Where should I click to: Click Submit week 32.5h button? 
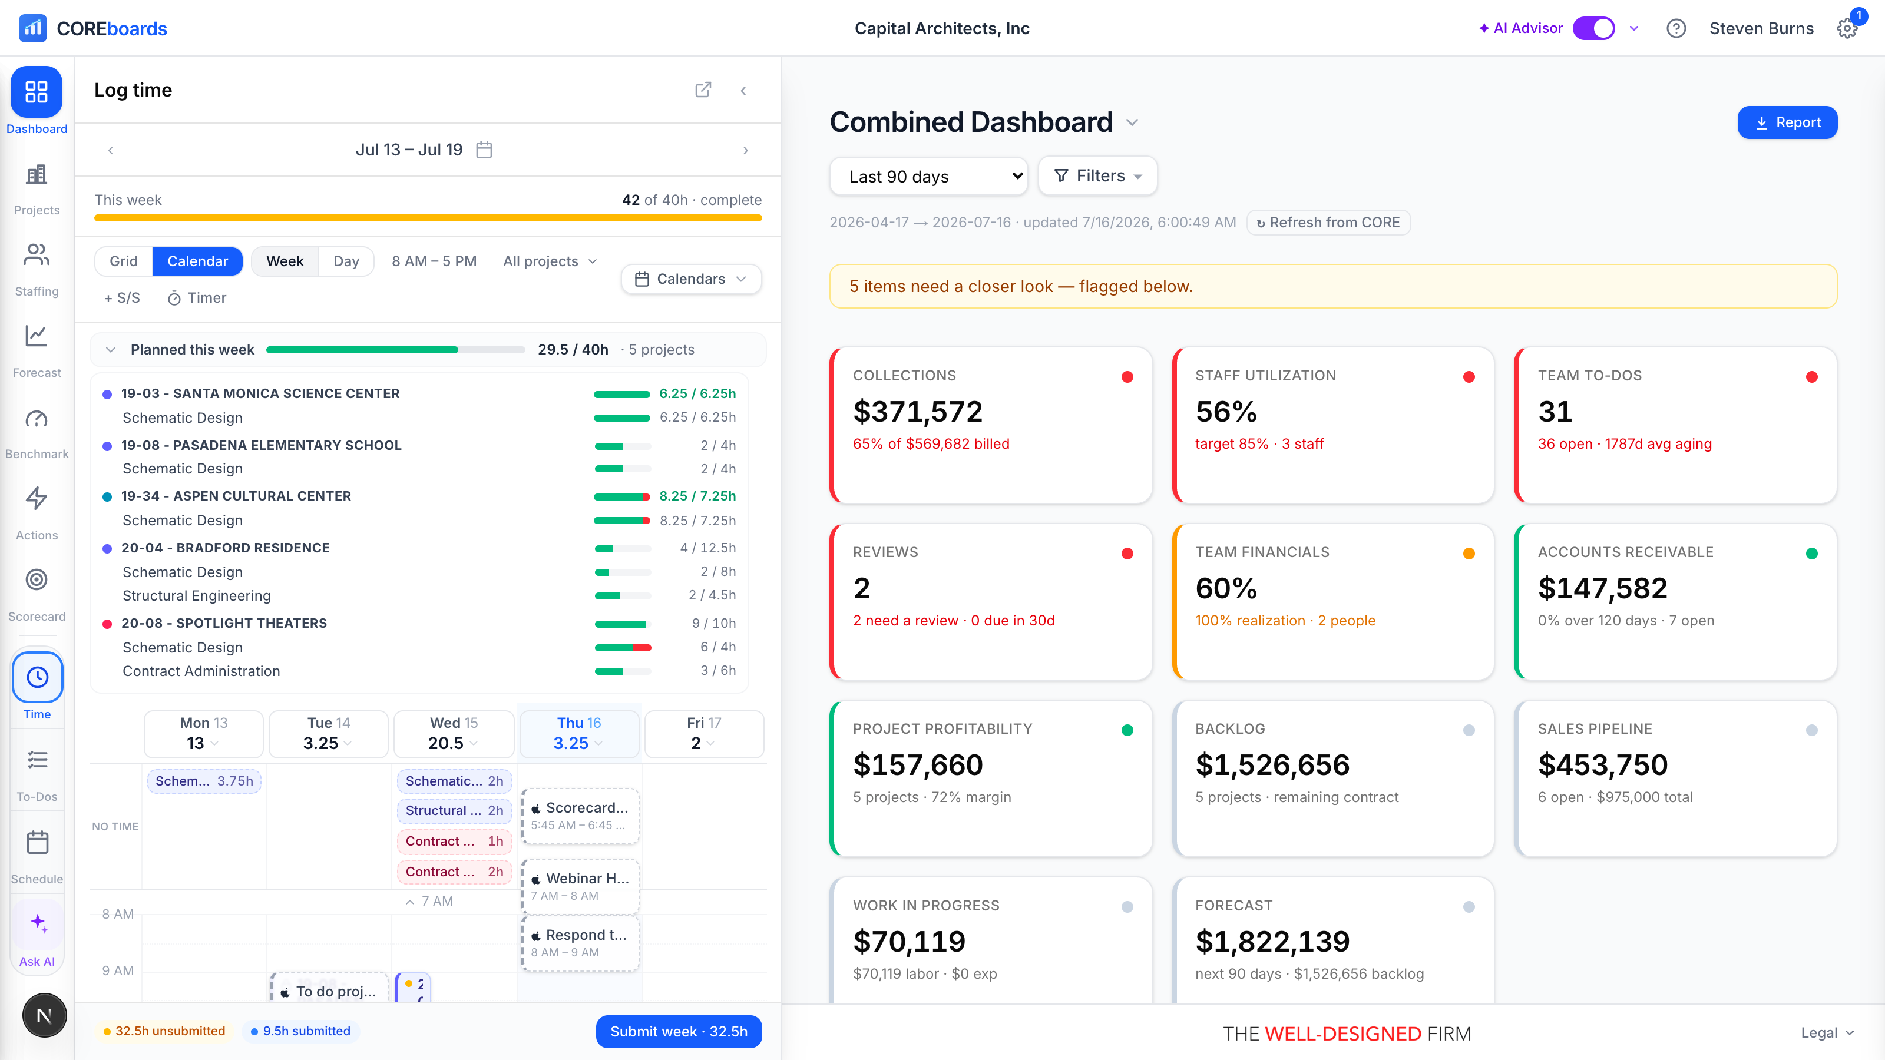(679, 1032)
